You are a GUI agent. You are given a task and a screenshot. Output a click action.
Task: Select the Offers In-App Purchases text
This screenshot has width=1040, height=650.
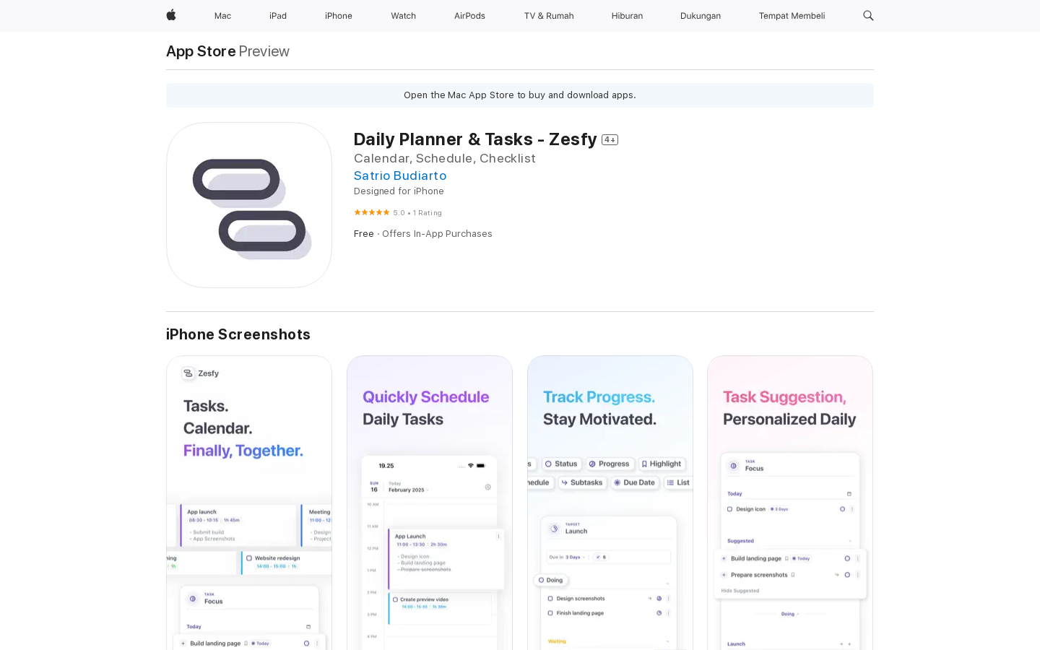pyautogui.click(x=437, y=234)
